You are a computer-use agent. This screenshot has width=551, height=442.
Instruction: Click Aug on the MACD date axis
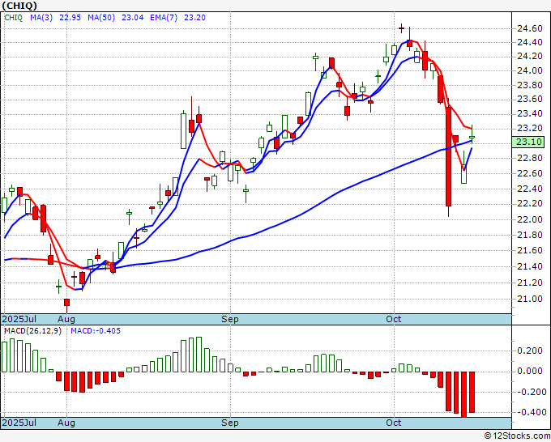(66, 423)
